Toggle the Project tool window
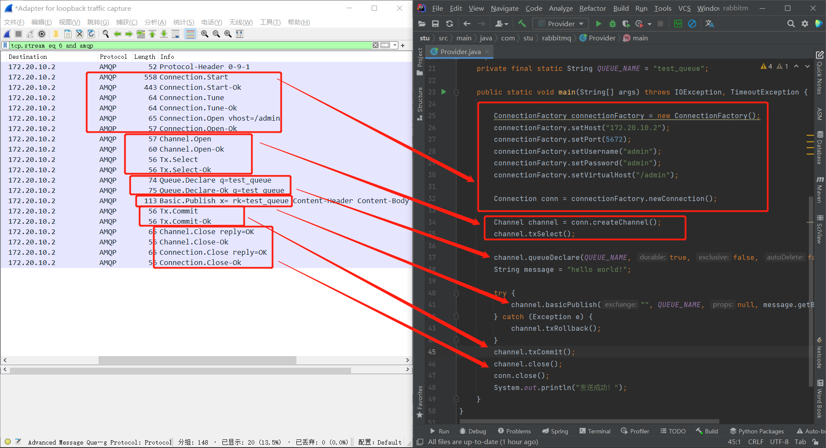This screenshot has width=826, height=448. 420,61
